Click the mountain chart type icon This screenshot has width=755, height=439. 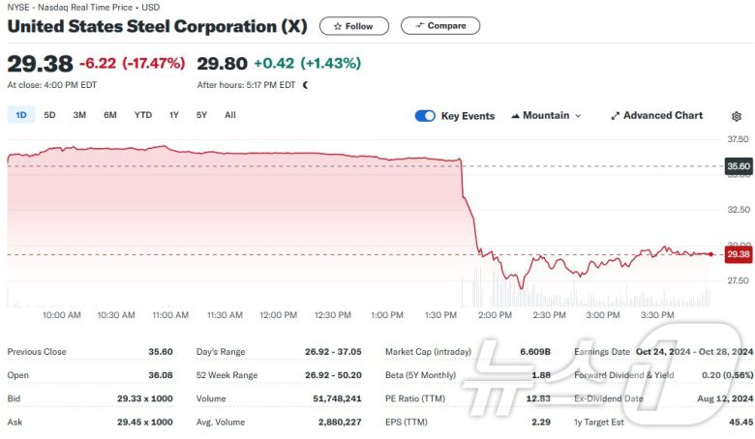click(x=515, y=116)
